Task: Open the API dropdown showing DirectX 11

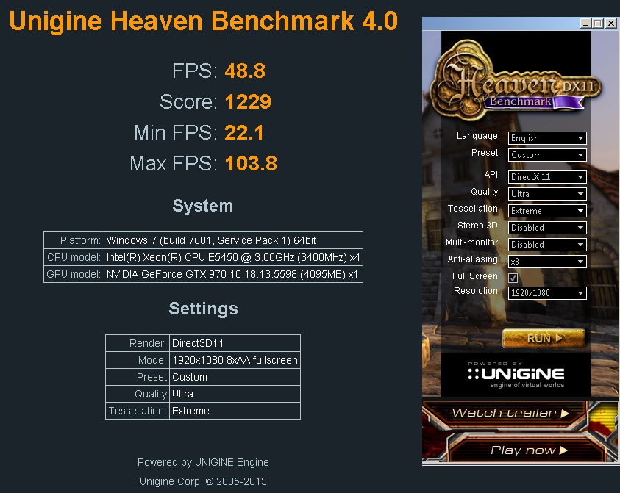Action: point(547,177)
